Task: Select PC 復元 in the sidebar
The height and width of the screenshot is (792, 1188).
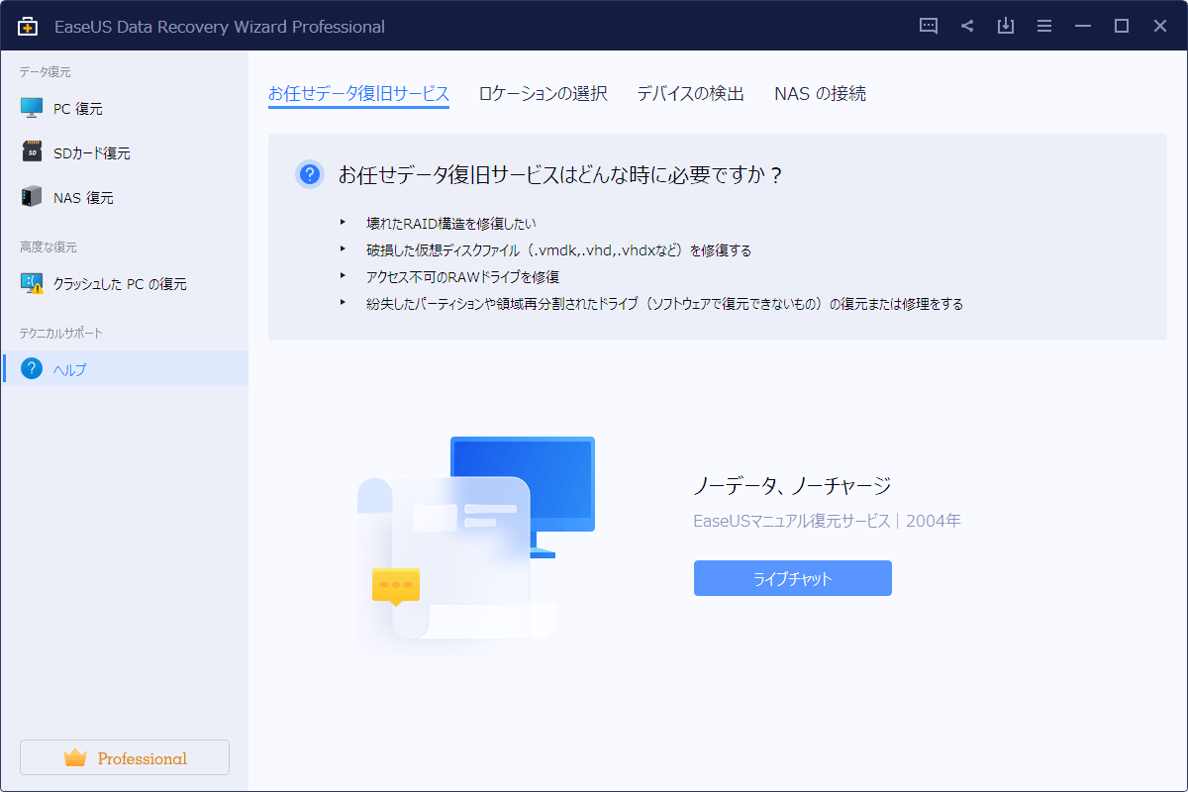Action: (124, 108)
